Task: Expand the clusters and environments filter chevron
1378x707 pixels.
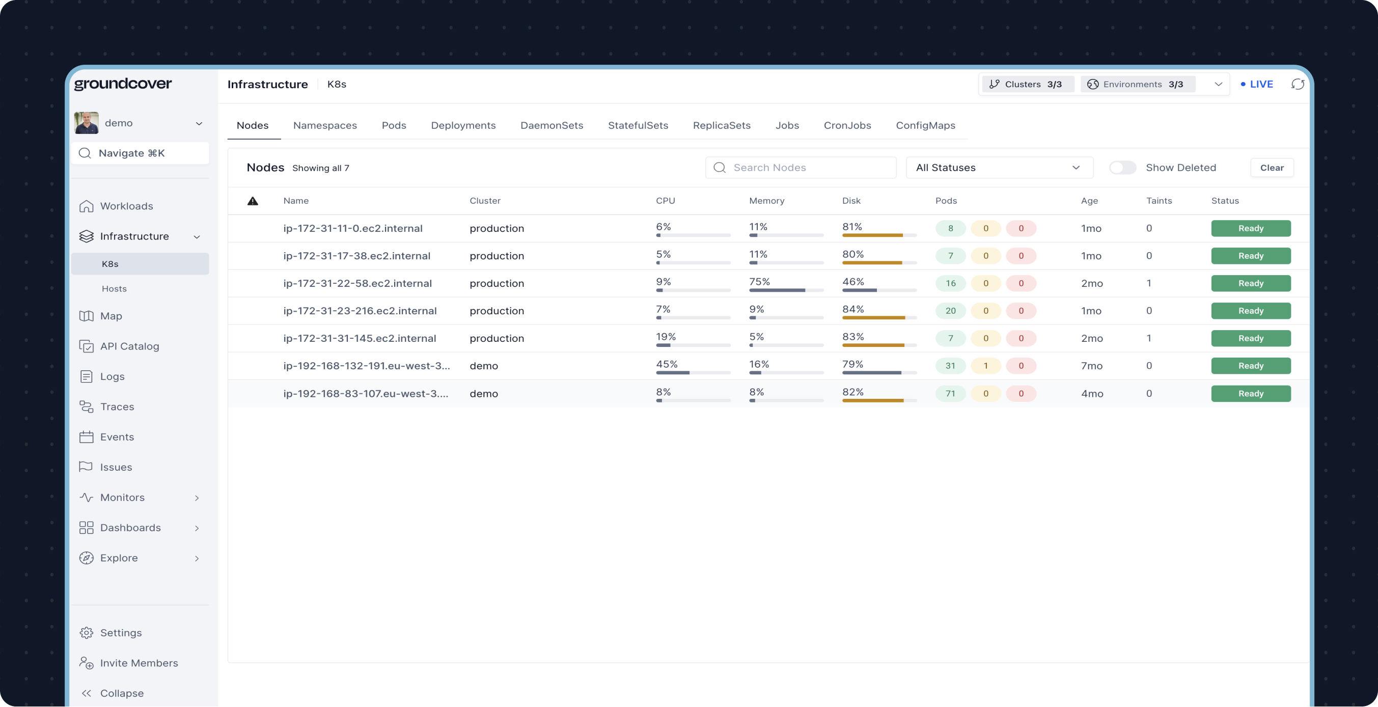Action: (1218, 84)
